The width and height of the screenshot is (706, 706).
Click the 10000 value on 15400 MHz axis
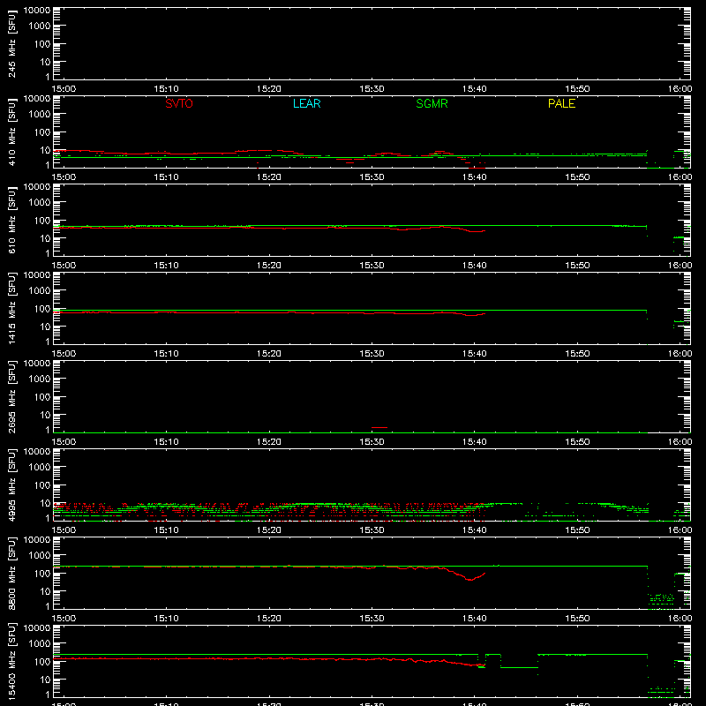(37, 628)
